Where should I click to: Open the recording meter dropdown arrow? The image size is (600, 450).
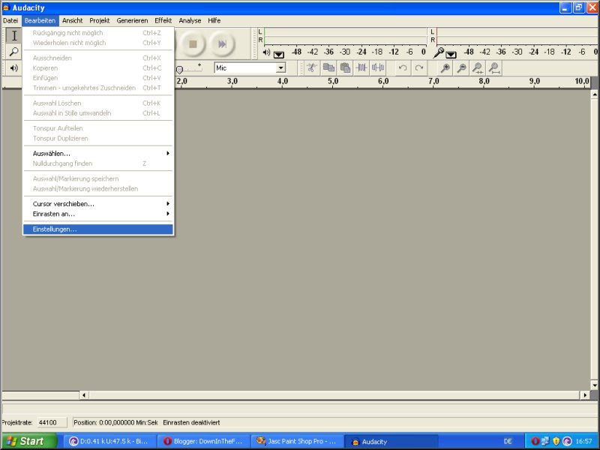tap(451, 54)
